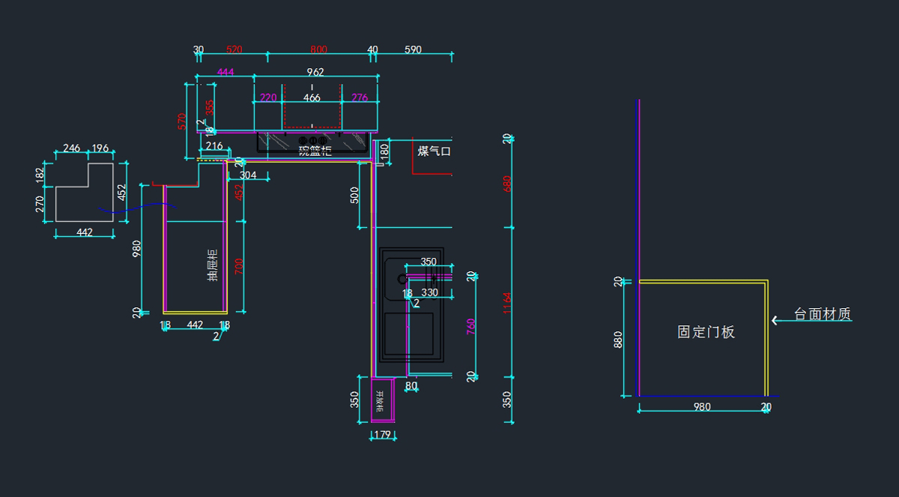Select the 962 dimension value
899x497 pixels.
[x=315, y=73]
